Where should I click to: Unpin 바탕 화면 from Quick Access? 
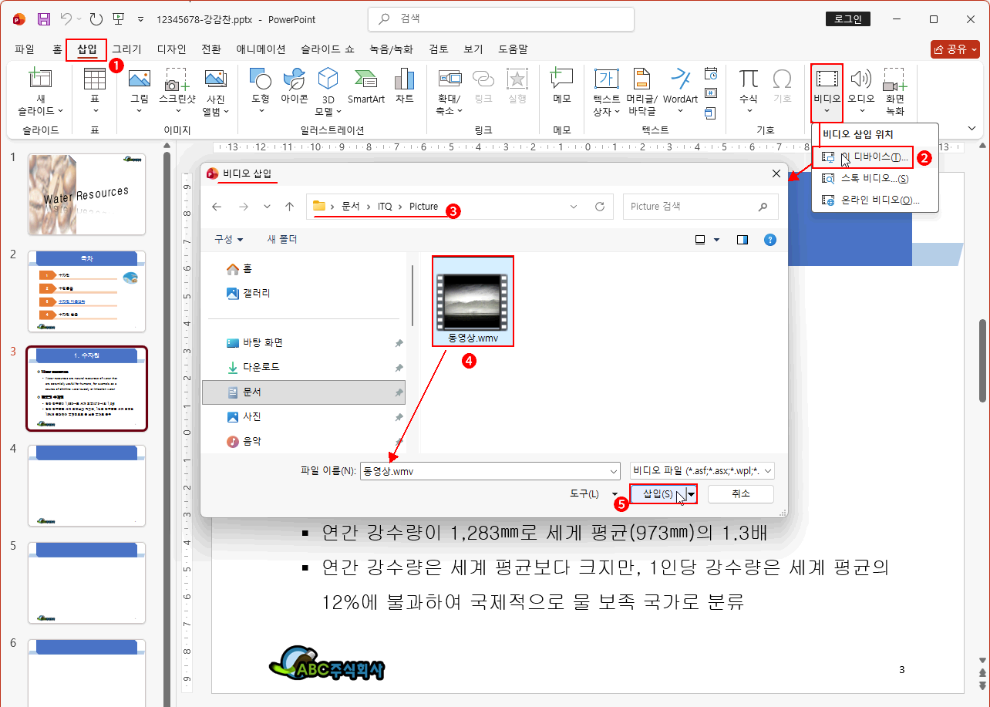(399, 342)
